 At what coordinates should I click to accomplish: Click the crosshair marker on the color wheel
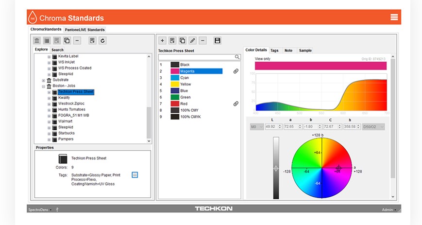pyautogui.click(x=338, y=168)
